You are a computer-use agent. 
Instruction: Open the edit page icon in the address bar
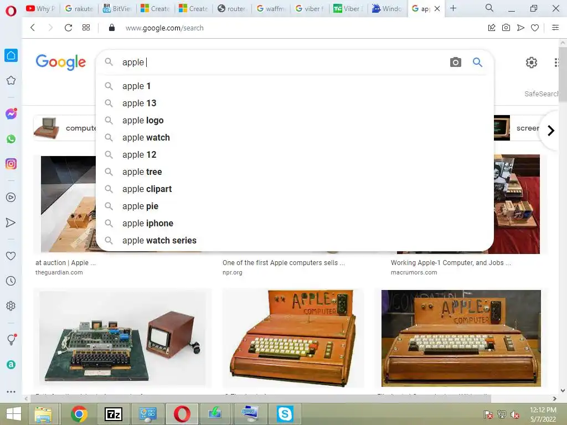click(492, 28)
